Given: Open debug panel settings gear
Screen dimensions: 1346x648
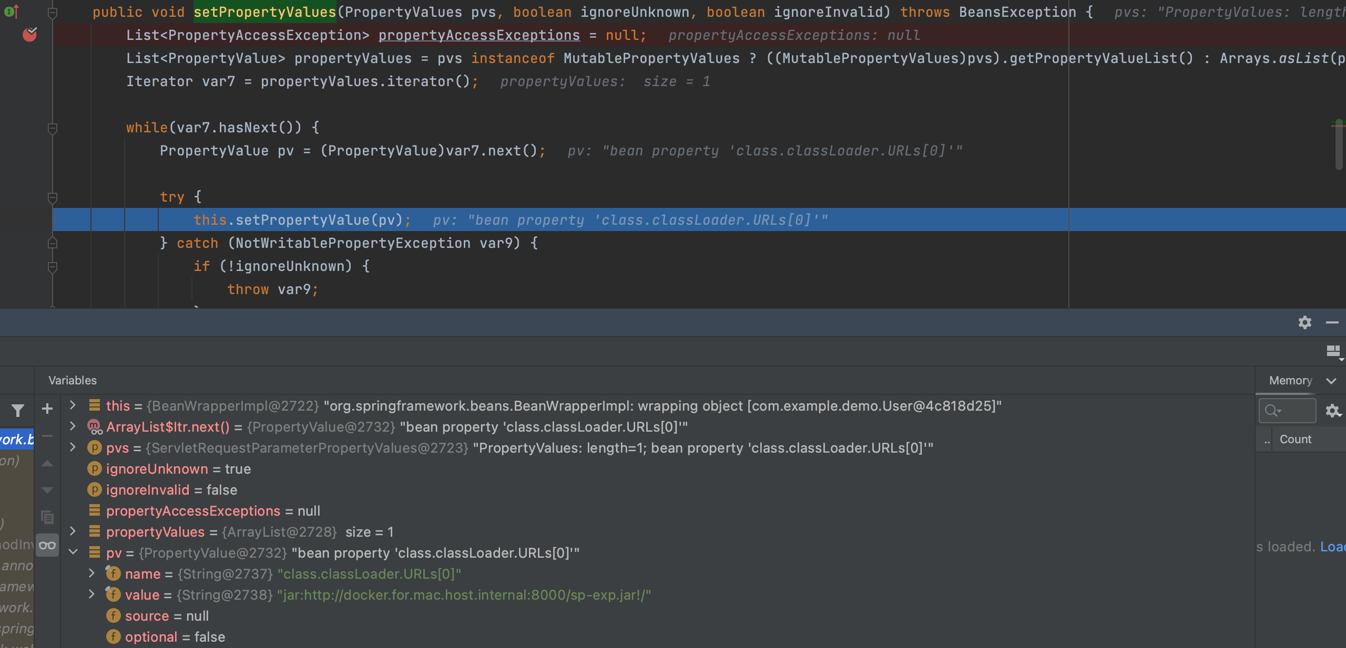Looking at the screenshot, I should (1304, 322).
